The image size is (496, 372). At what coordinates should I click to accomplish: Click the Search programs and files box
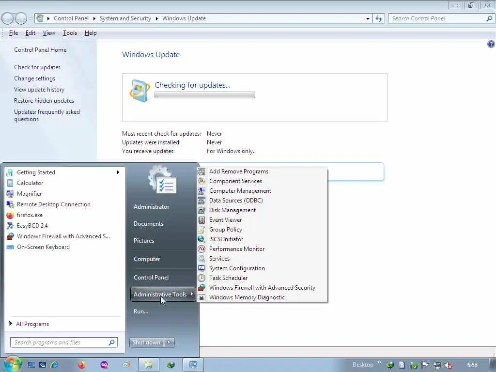tap(64, 342)
